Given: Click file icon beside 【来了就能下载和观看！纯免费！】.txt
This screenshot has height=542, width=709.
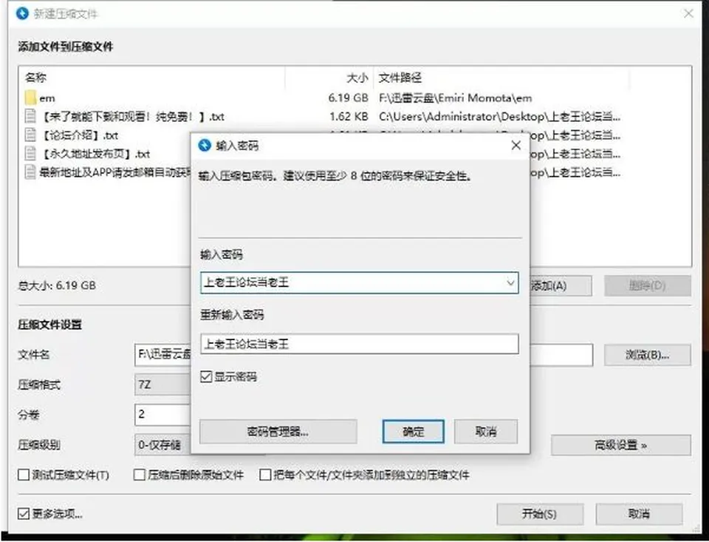Looking at the screenshot, I should click(x=30, y=116).
